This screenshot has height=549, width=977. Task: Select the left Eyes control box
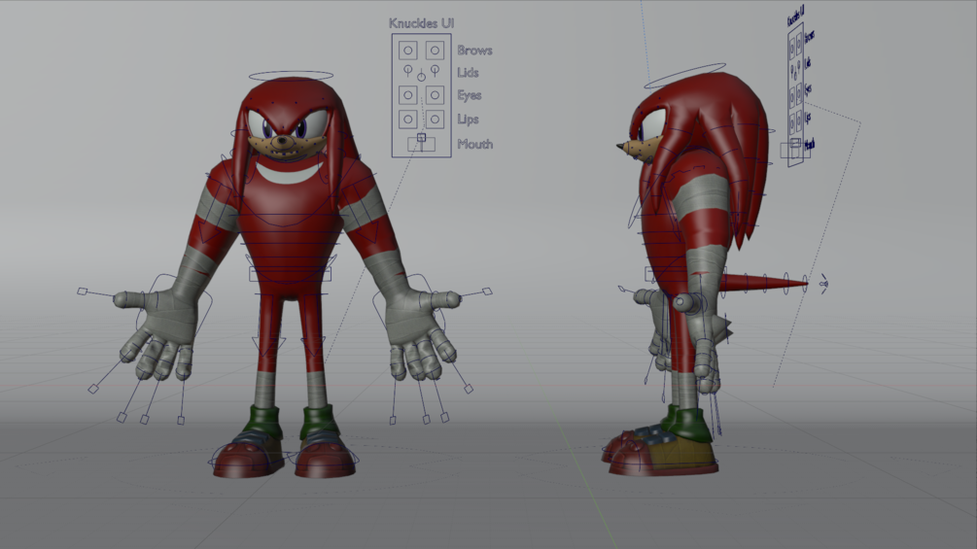(x=408, y=95)
